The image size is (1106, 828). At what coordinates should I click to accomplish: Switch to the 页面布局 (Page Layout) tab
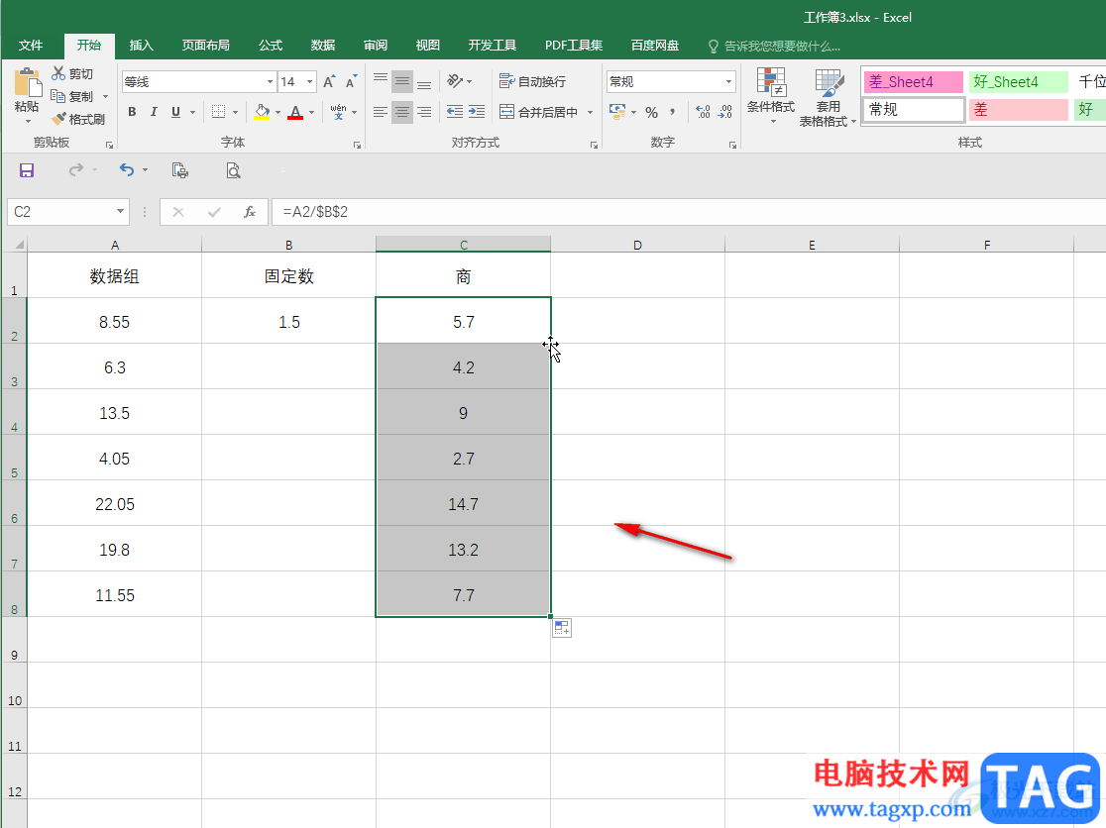pos(205,46)
